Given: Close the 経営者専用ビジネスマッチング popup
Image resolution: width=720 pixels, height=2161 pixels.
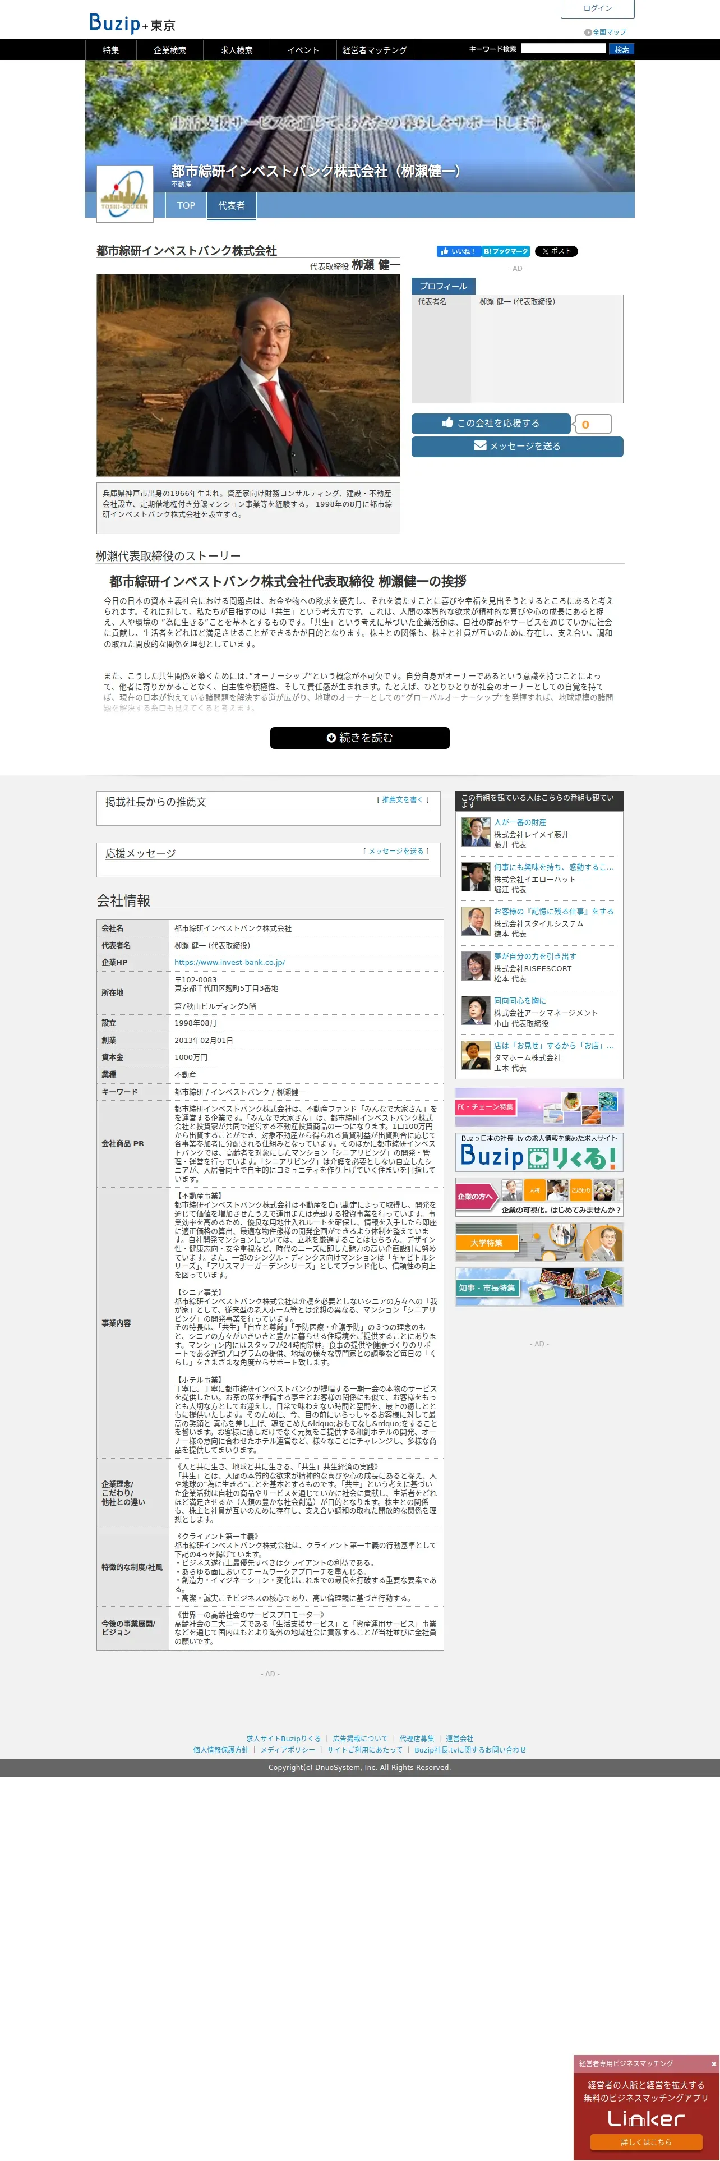Looking at the screenshot, I should point(713,2064).
